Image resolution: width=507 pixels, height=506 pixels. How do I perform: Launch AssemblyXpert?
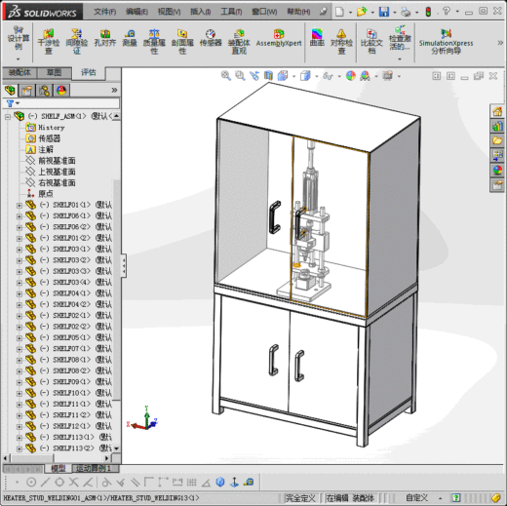[x=279, y=38]
